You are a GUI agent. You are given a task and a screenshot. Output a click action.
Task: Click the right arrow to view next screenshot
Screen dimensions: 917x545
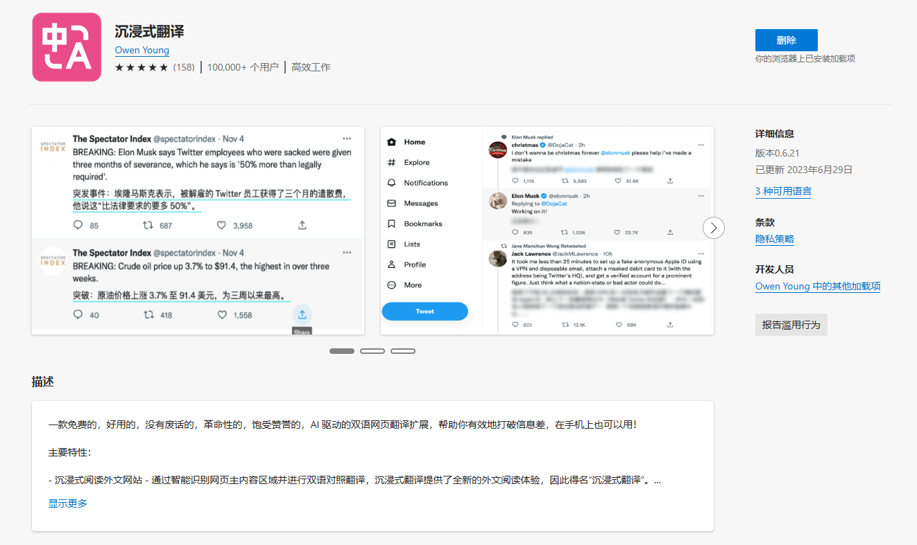(x=713, y=227)
